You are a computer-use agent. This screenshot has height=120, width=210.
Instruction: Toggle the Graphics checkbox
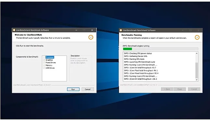pyautogui.click(x=44, y=60)
